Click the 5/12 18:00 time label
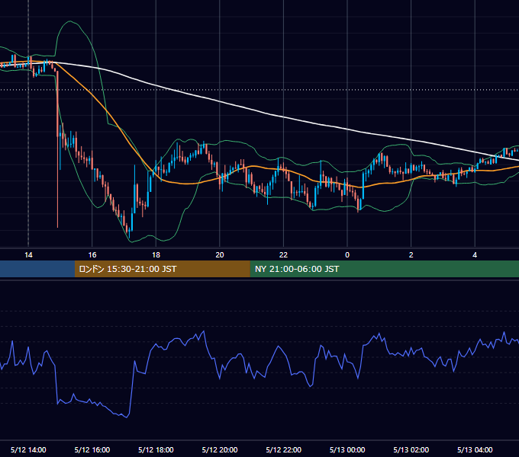Screen dimensions: 519x457 click(x=156, y=449)
